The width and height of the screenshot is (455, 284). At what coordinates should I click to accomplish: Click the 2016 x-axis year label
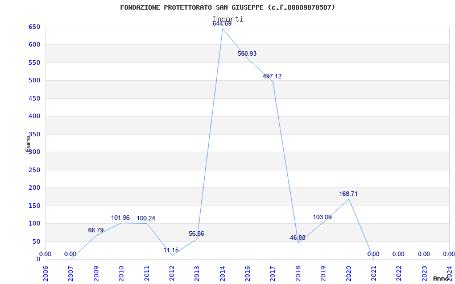(x=247, y=273)
